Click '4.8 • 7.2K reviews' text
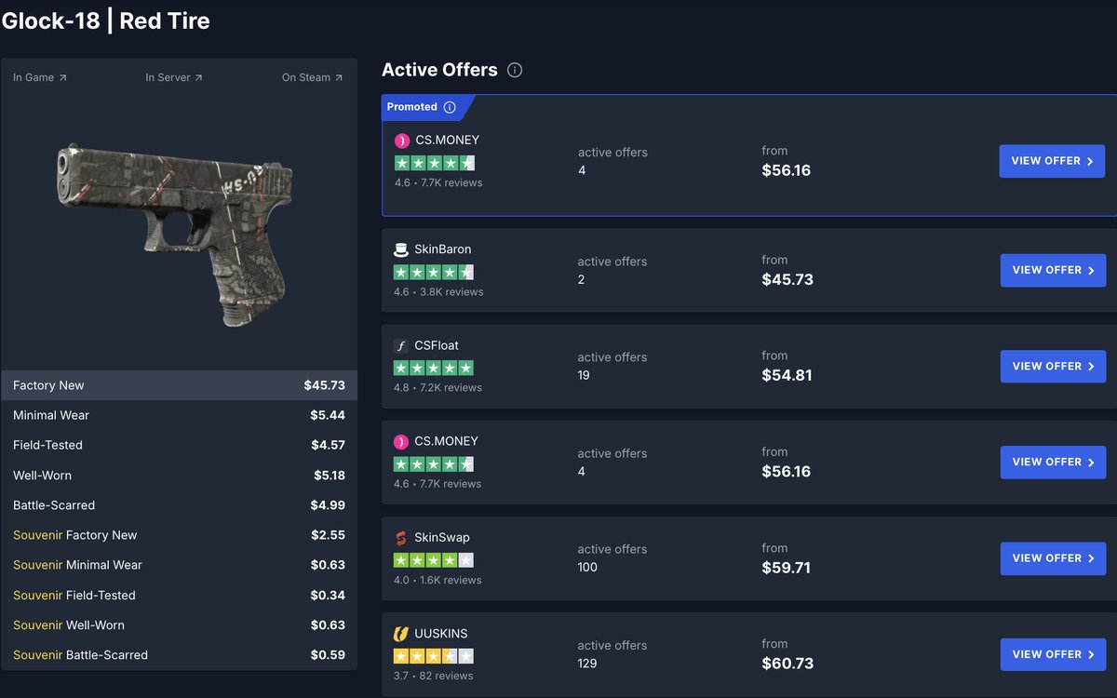This screenshot has width=1117, height=698. [x=438, y=388]
